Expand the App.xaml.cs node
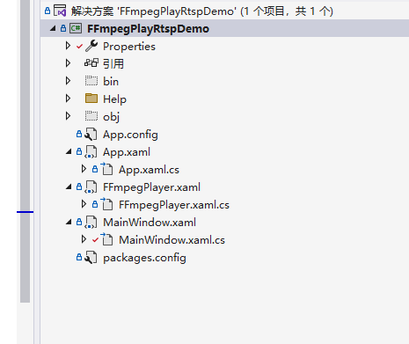 click(84, 169)
